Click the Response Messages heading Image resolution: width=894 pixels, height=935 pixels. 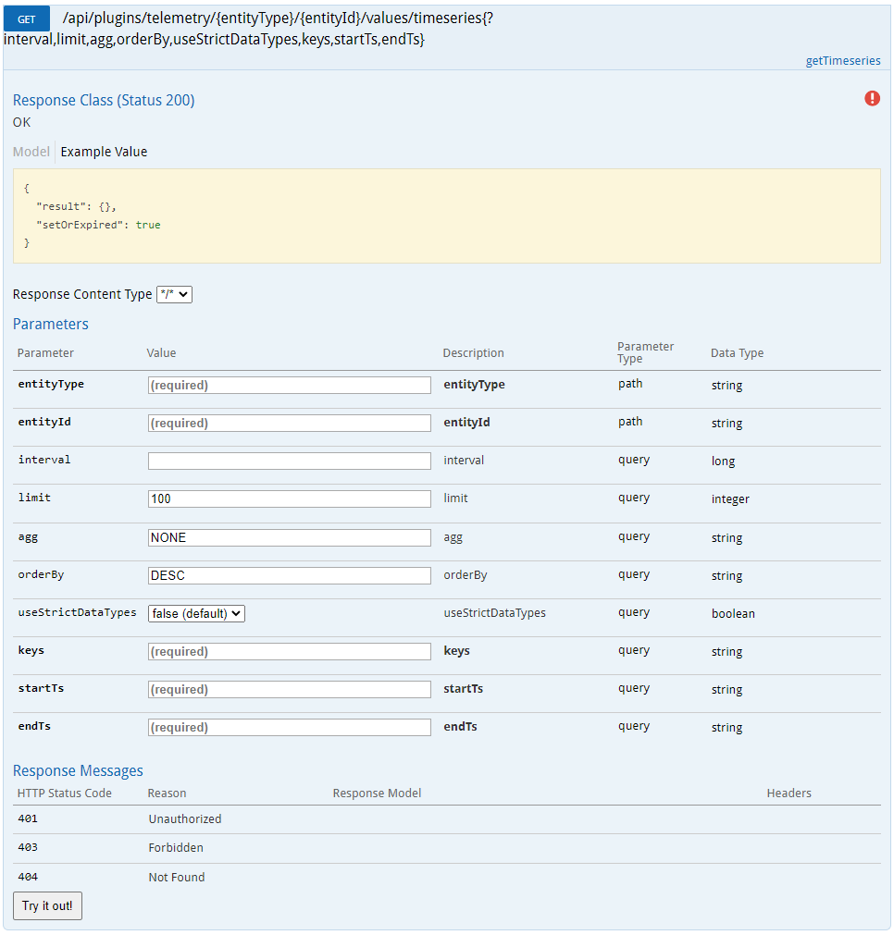[78, 770]
